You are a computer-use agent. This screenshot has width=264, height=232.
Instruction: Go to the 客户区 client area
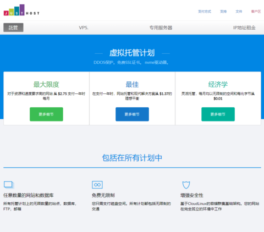pos(256,12)
